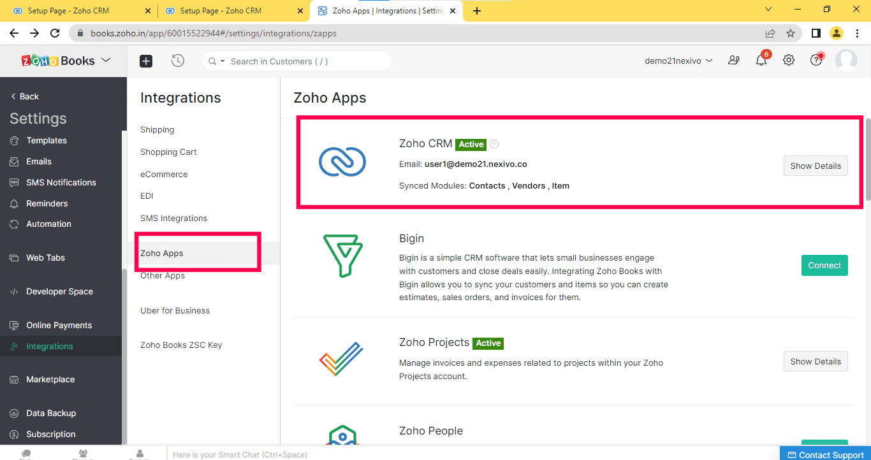Expand Zoho Books app switcher dropdown
This screenshot has height=460, width=871.
click(106, 60)
